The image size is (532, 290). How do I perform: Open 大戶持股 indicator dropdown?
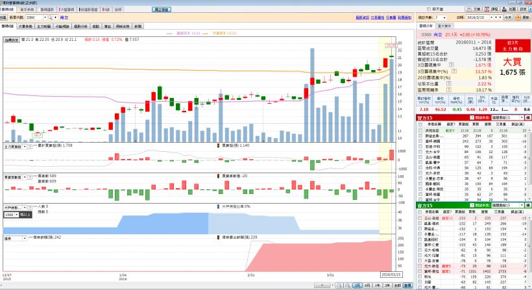[x=25, y=207]
